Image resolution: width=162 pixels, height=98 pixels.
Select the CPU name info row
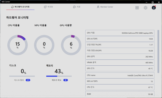[120, 75]
